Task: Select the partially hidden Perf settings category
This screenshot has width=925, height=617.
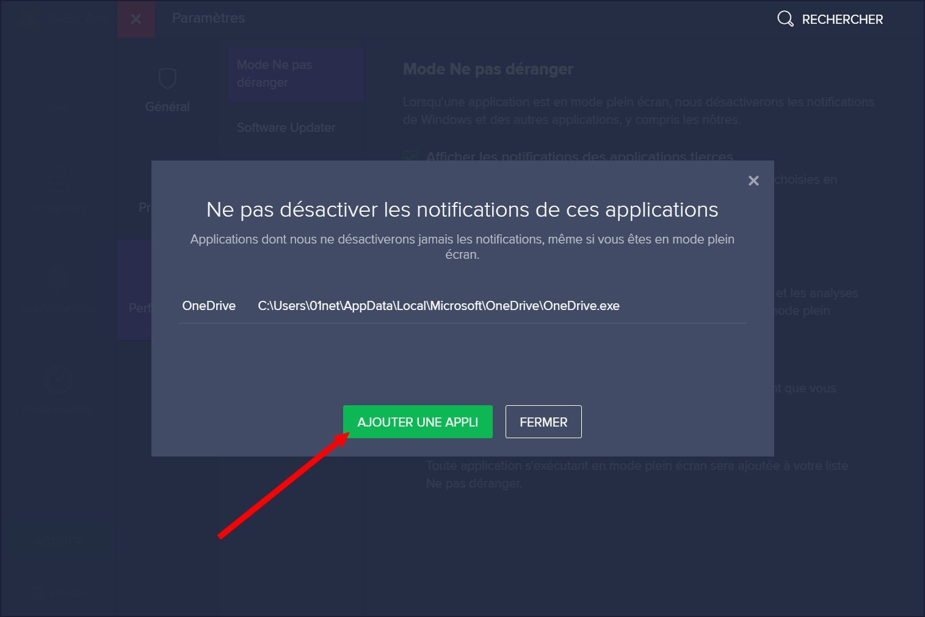Action: (x=135, y=290)
